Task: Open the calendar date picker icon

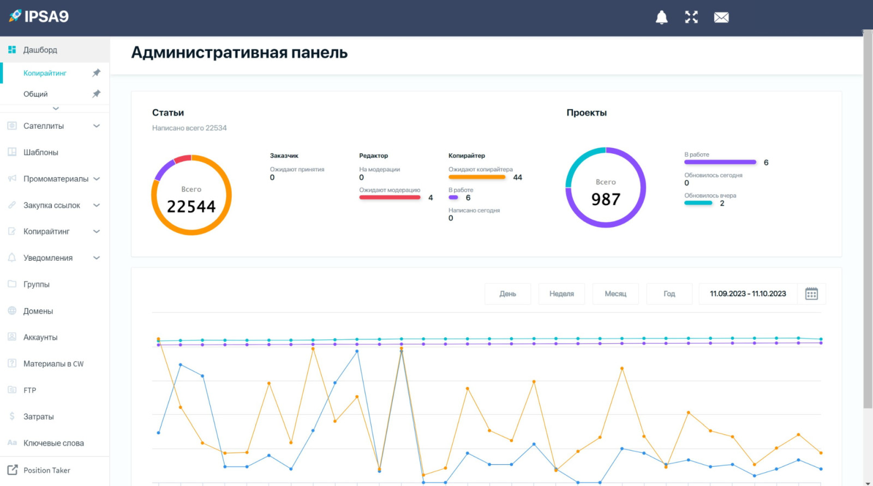Action: pyautogui.click(x=811, y=293)
